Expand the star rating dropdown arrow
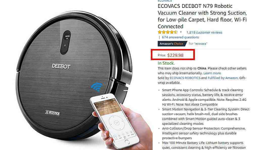Viewport: 257px width, 150px height. [x=181, y=32]
